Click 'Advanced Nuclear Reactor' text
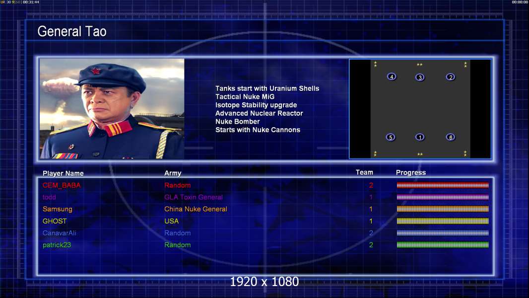This screenshot has height=298, width=529. pyautogui.click(x=259, y=113)
